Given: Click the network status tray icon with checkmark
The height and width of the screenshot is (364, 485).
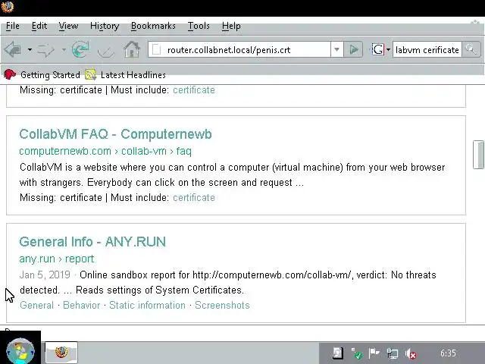Looking at the screenshot, I should pyautogui.click(x=357, y=353).
